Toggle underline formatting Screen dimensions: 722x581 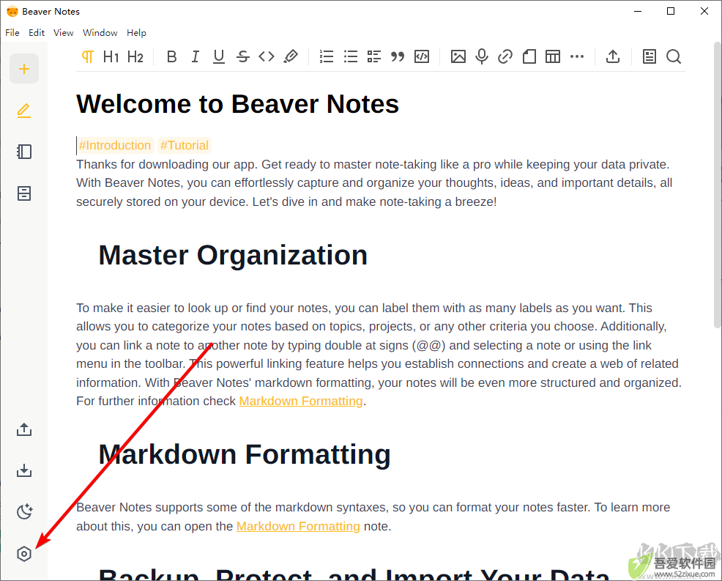(x=219, y=56)
